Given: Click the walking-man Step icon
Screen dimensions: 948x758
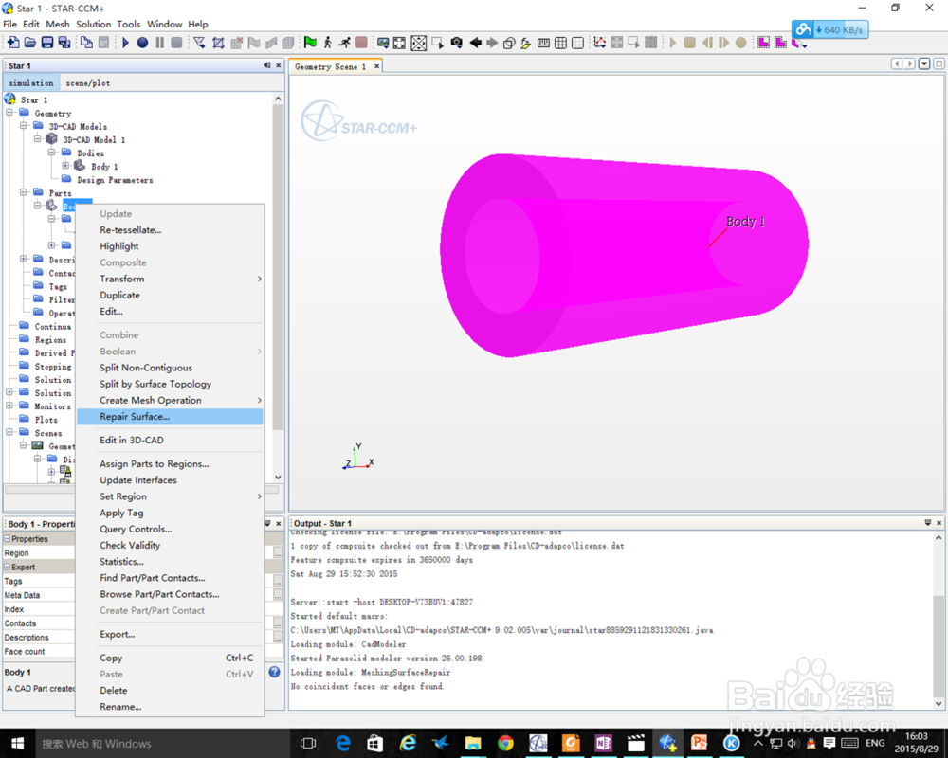Looking at the screenshot, I should coord(328,43).
